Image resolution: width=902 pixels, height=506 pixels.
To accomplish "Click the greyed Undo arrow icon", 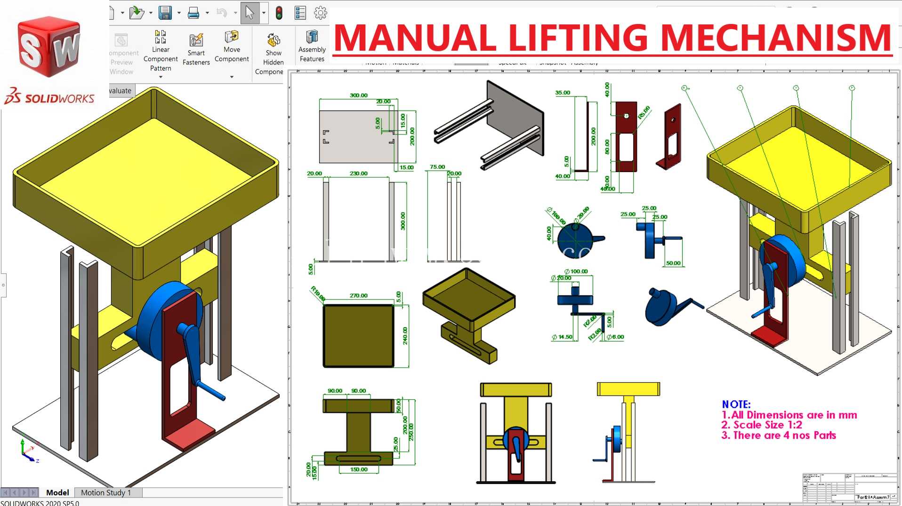I will (222, 13).
